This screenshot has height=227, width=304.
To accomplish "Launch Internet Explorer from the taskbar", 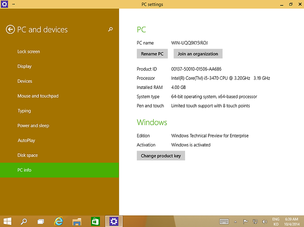I will pos(59,221).
